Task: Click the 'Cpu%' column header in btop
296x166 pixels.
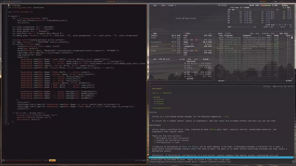Action: pos(288,35)
